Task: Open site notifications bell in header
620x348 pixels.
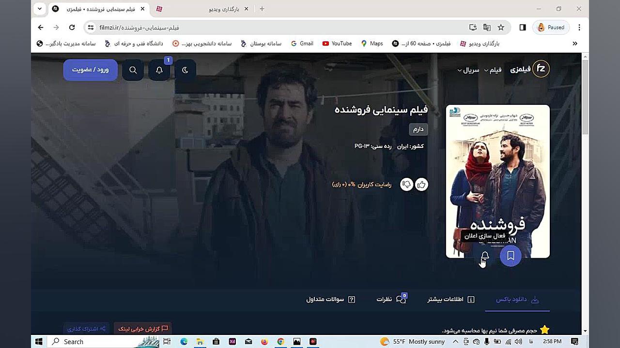Action: 159,70
